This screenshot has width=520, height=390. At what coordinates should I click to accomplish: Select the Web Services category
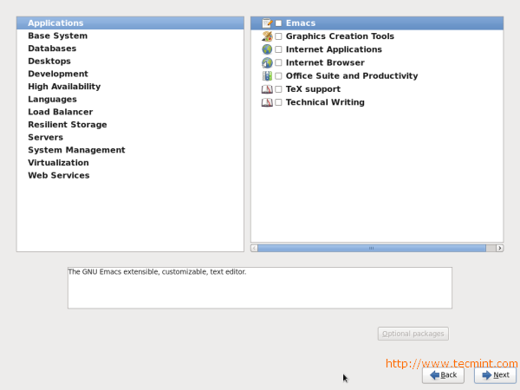pyautogui.click(x=130, y=175)
